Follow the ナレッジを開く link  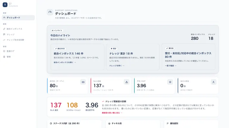(117, 66)
